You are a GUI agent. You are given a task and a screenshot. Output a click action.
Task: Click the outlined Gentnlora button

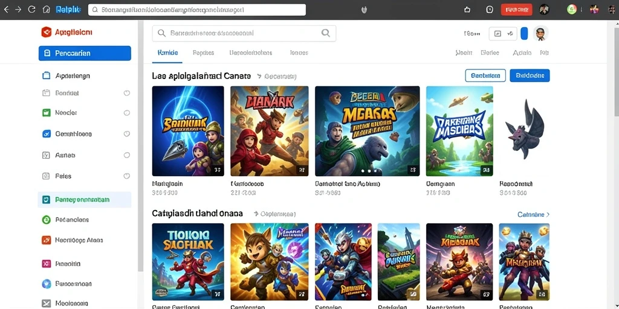point(485,75)
